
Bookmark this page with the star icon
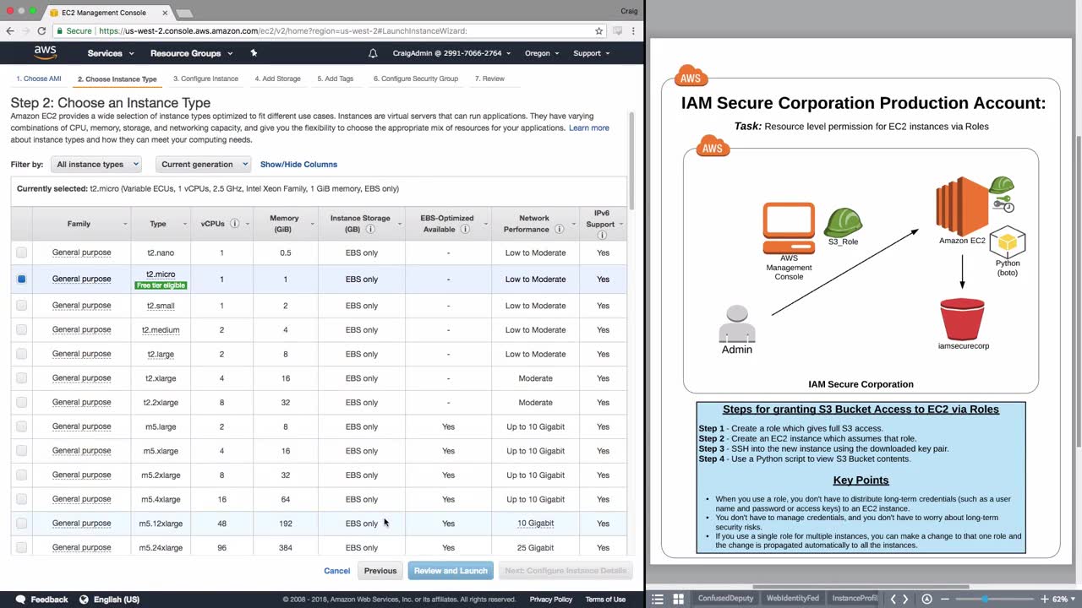click(x=598, y=31)
